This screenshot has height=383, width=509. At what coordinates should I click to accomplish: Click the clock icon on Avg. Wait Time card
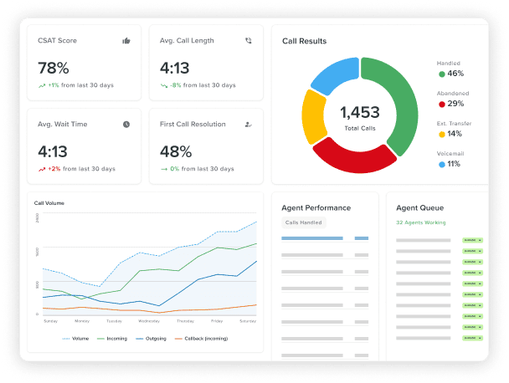126,124
